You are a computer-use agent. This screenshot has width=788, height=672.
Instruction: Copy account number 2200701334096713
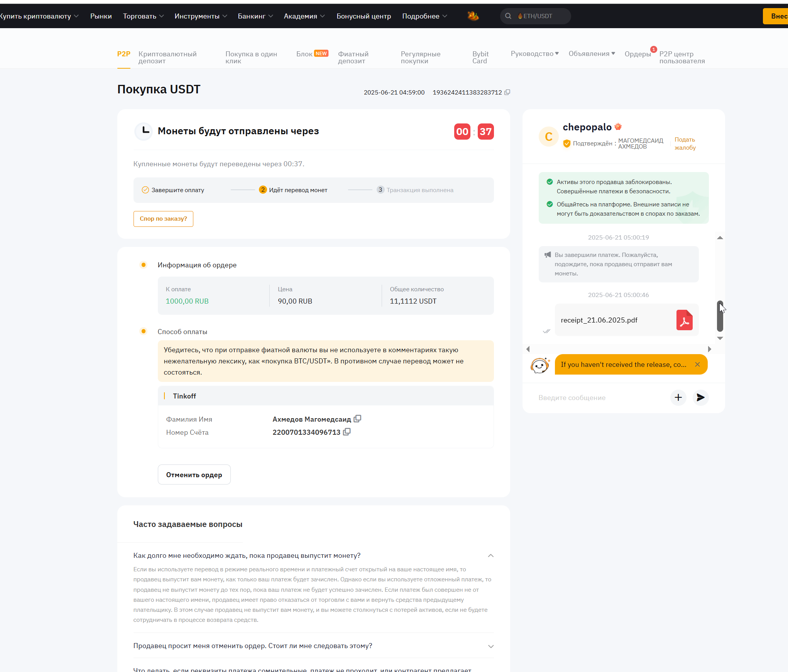click(x=347, y=432)
